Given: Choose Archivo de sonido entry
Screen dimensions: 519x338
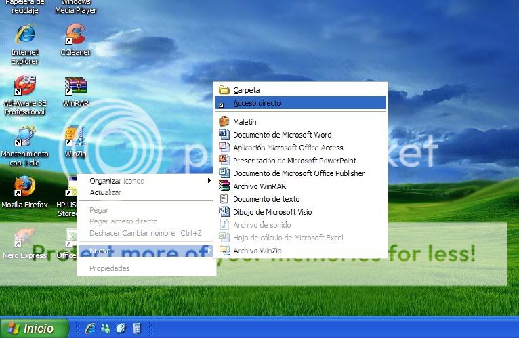Looking at the screenshot, I should point(301,225).
